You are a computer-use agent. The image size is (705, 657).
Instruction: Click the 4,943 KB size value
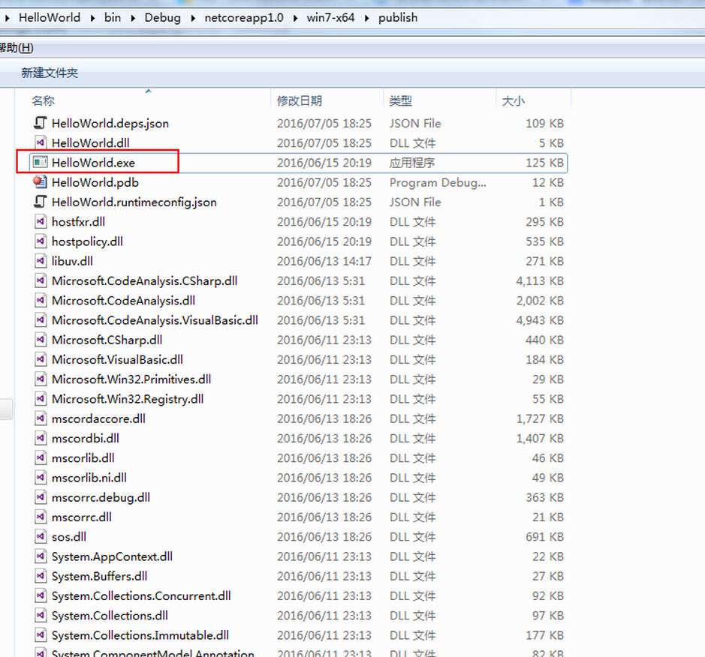(x=540, y=320)
